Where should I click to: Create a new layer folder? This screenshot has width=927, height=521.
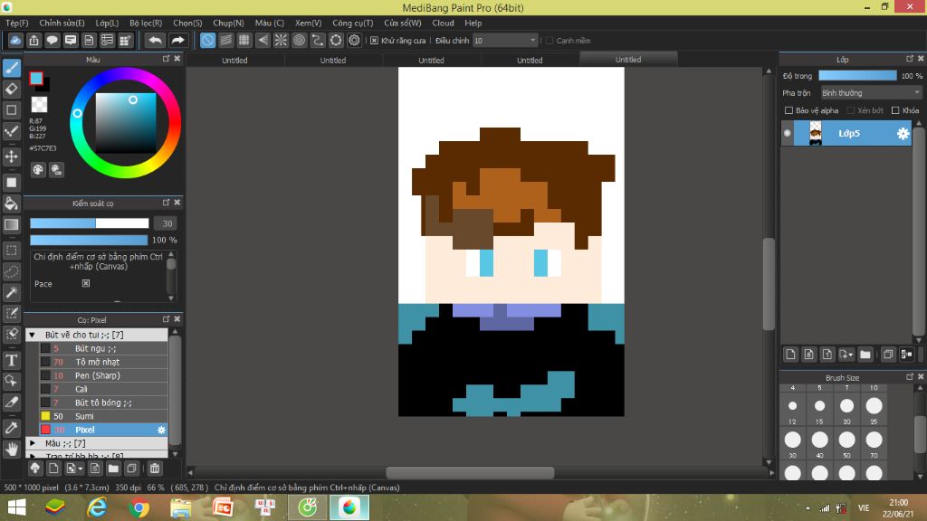tap(865, 355)
